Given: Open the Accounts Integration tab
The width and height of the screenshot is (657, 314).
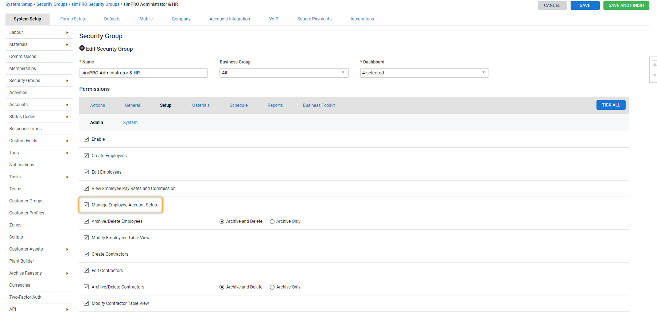Looking at the screenshot, I should pyautogui.click(x=230, y=19).
